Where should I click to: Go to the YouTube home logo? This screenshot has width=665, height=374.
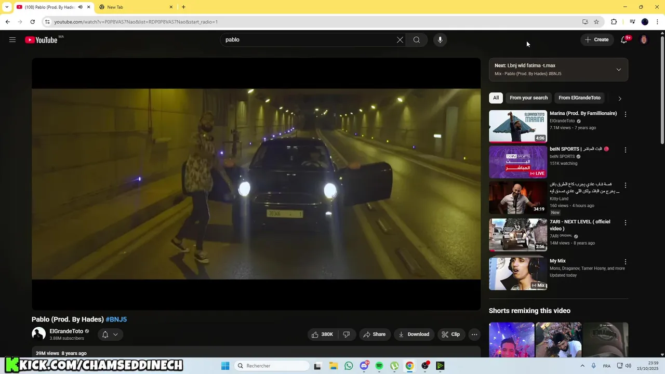[x=41, y=40]
